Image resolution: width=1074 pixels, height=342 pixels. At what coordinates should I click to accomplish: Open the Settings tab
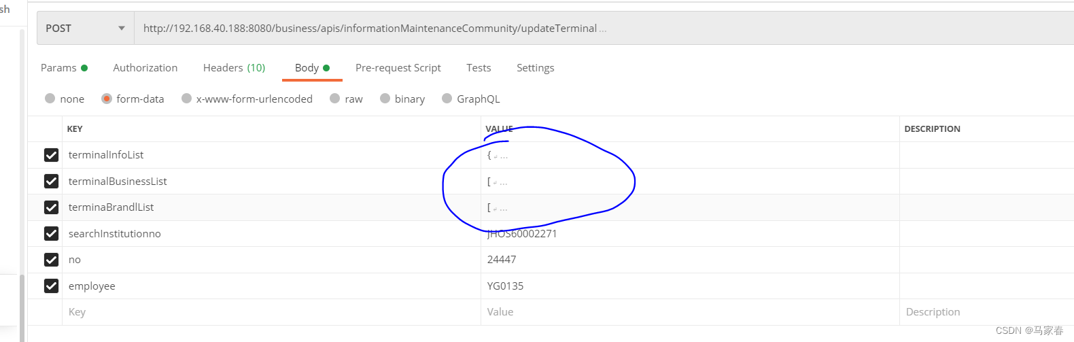click(x=536, y=68)
